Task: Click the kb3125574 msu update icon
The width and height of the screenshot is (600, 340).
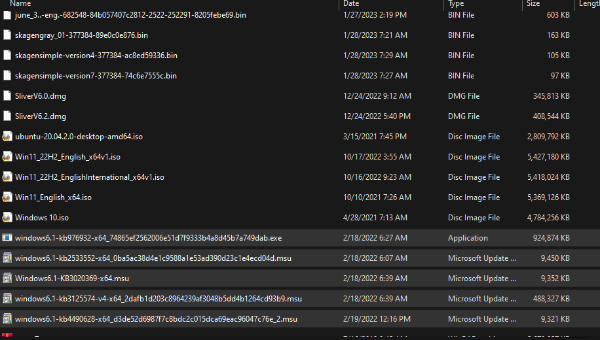Action: point(7,298)
